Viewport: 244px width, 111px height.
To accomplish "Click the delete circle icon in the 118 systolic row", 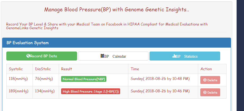I will 205,80.
